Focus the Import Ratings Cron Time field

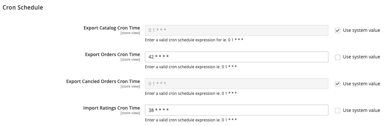(236, 110)
